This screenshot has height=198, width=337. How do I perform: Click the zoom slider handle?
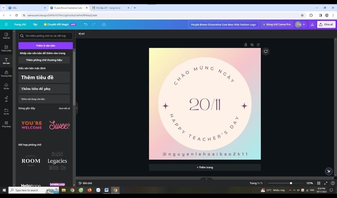coord(291,183)
